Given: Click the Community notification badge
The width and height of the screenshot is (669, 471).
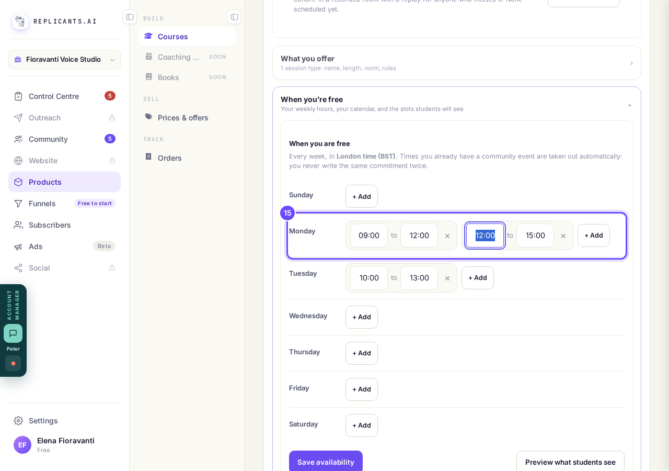Looking at the screenshot, I should click(x=110, y=139).
